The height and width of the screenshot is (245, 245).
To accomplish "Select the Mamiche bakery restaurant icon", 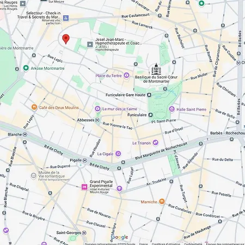I will coord(162,201).
